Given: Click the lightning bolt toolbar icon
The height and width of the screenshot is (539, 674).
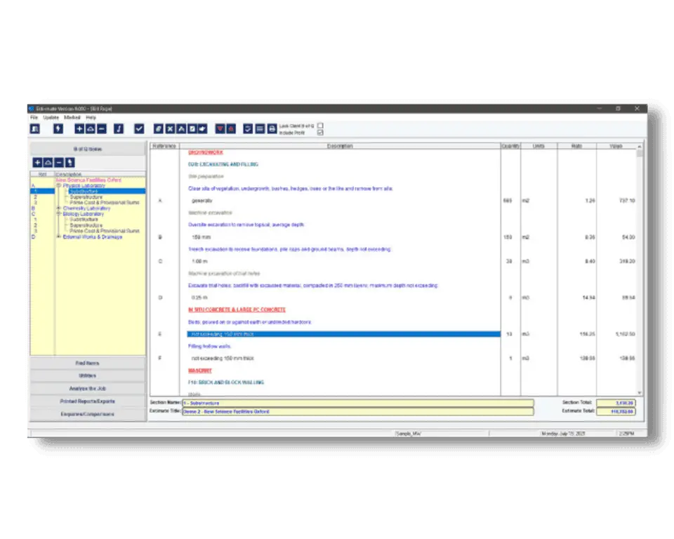Looking at the screenshot, I should (58, 129).
